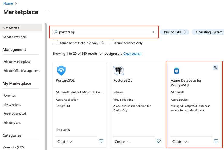Favorite Azure Database for PostgreSQL heart

[216, 141]
